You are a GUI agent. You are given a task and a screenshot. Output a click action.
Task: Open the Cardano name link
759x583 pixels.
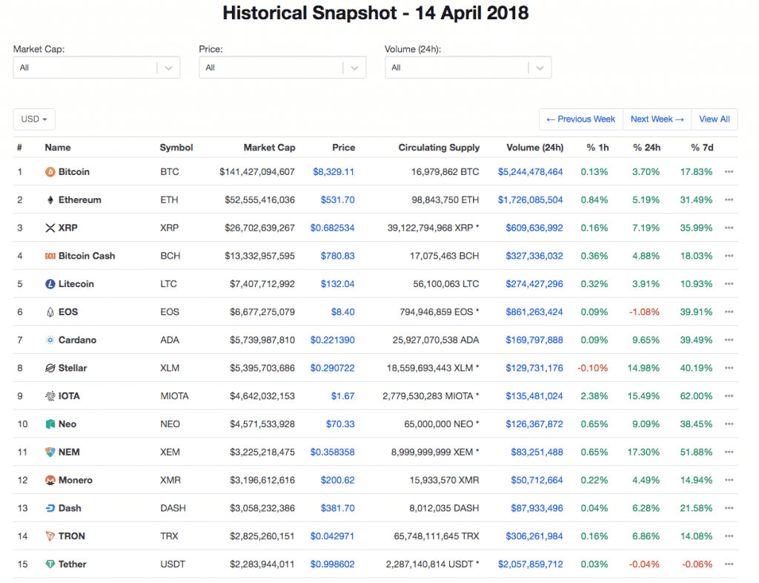[77, 340]
